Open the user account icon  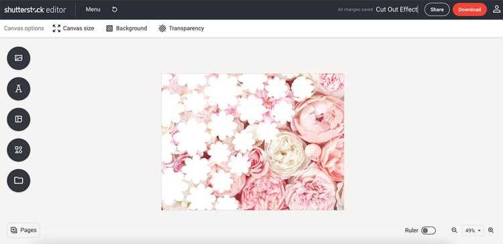coord(496,9)
